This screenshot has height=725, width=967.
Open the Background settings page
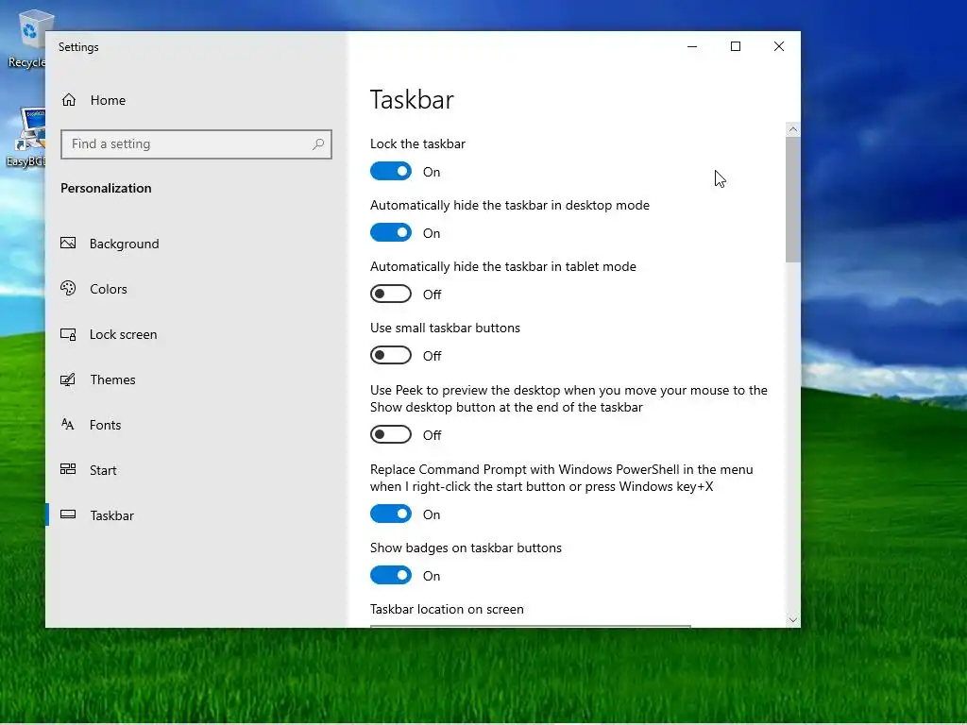pos(196,244)
